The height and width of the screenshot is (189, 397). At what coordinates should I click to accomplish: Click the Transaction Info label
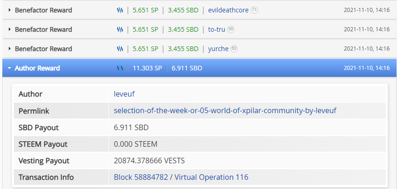(x=46, y=177)
